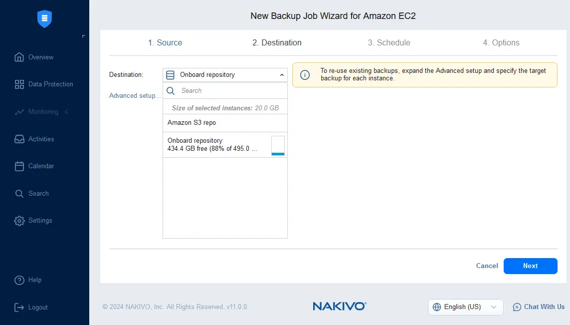
Task: Select the 2. Destination step
Action: (x=277, y=42)
